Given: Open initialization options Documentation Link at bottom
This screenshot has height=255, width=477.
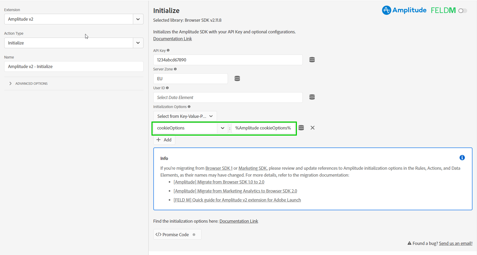Looking at the screenshot, I should 239,221.
